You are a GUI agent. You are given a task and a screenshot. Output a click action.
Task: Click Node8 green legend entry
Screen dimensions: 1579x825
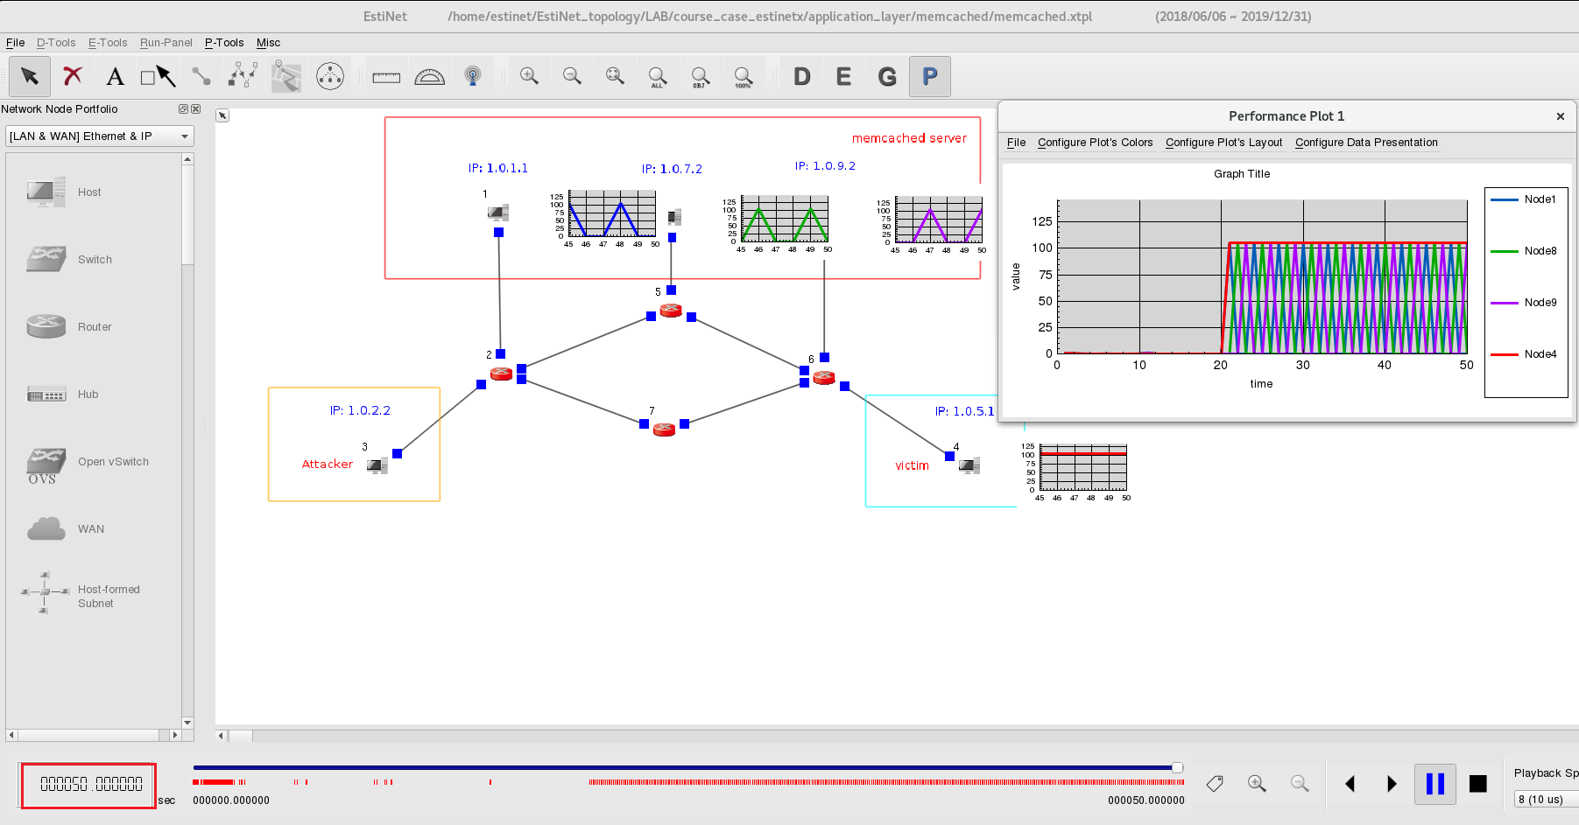coord(1525,251)
